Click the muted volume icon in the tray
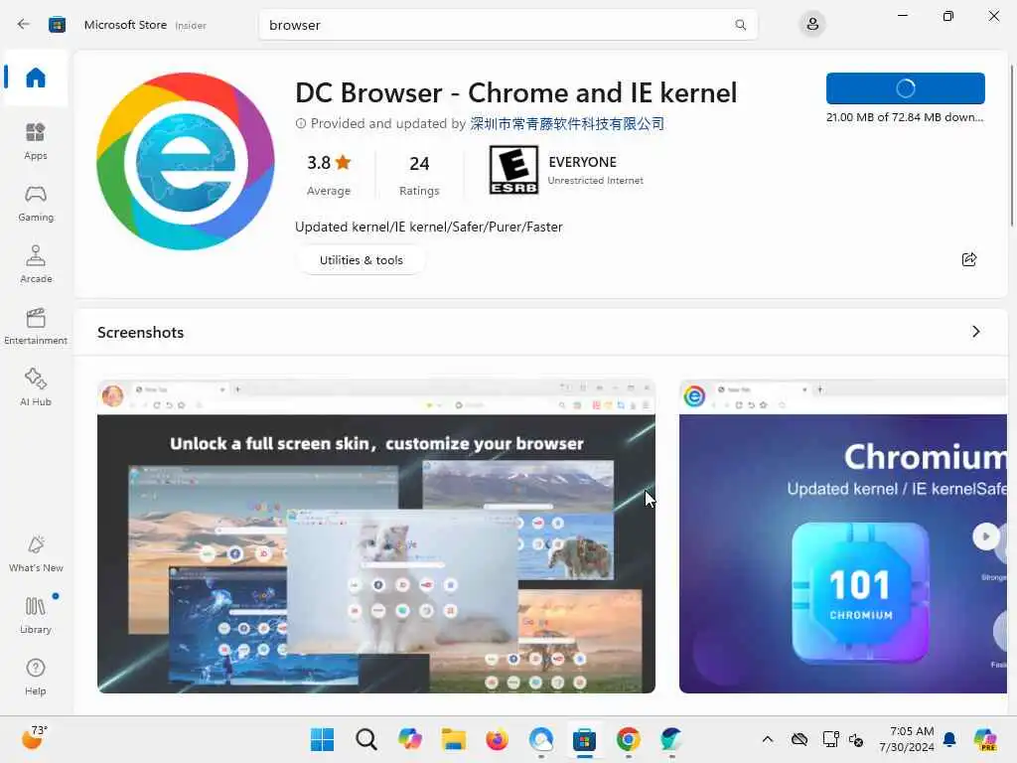This screenshot has height=763, width=1017. (x=855, y=739)
